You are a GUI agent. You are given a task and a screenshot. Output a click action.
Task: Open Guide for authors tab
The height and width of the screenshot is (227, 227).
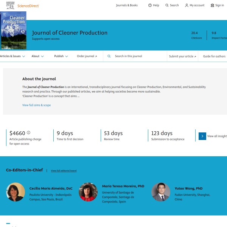tap(214, 56)
